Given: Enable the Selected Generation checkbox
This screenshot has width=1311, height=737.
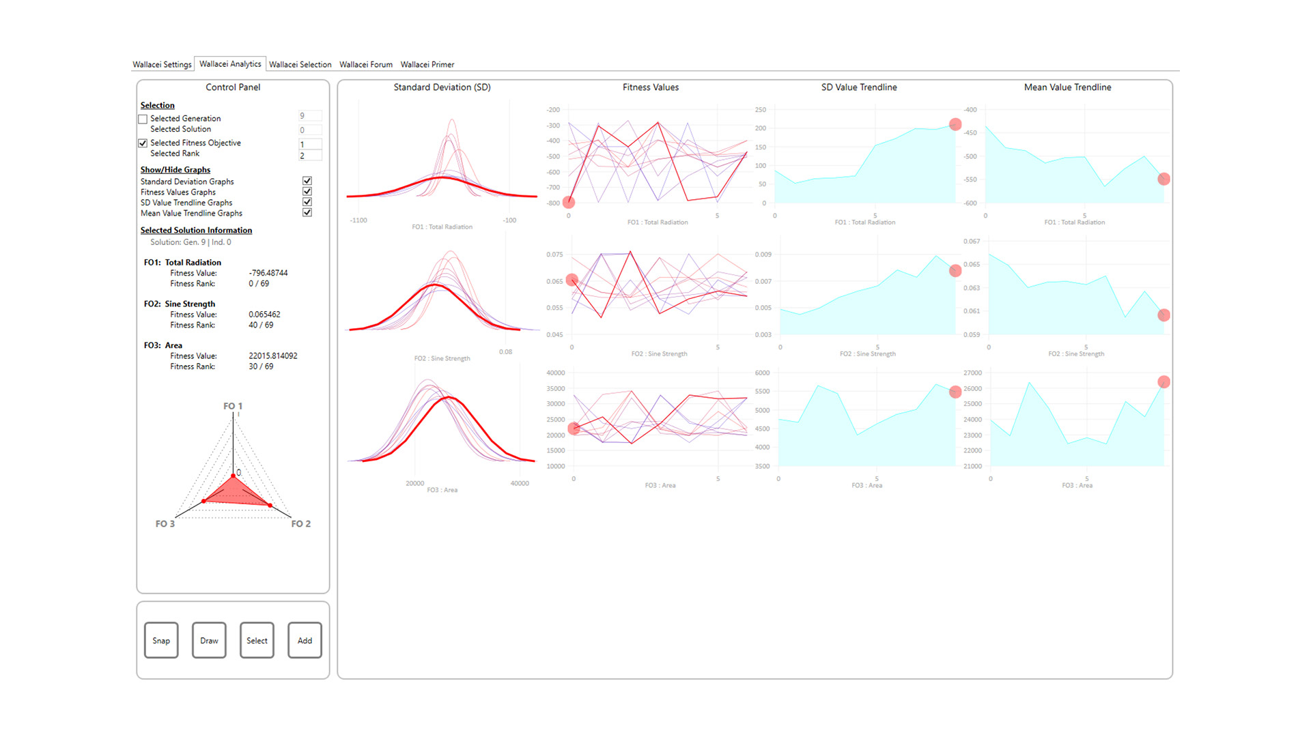Looking at the screenshot, I should click(x=143, y=119).
